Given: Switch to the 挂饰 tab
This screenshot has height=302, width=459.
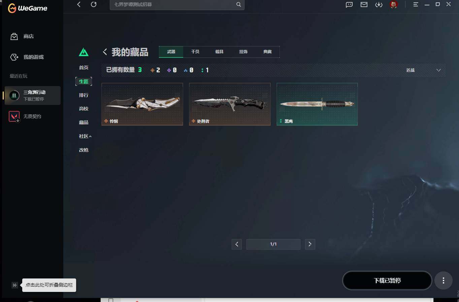Looking at the screenshot, I should coord(243,52).
